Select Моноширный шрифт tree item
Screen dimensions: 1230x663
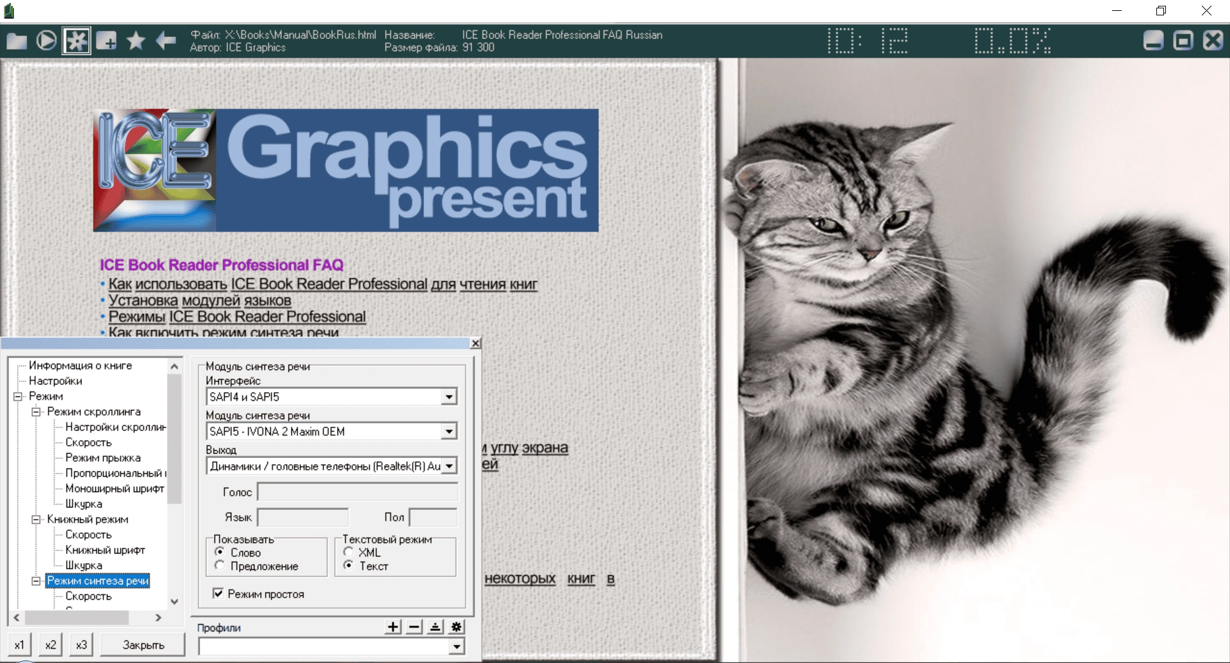[x=115, y=489]
